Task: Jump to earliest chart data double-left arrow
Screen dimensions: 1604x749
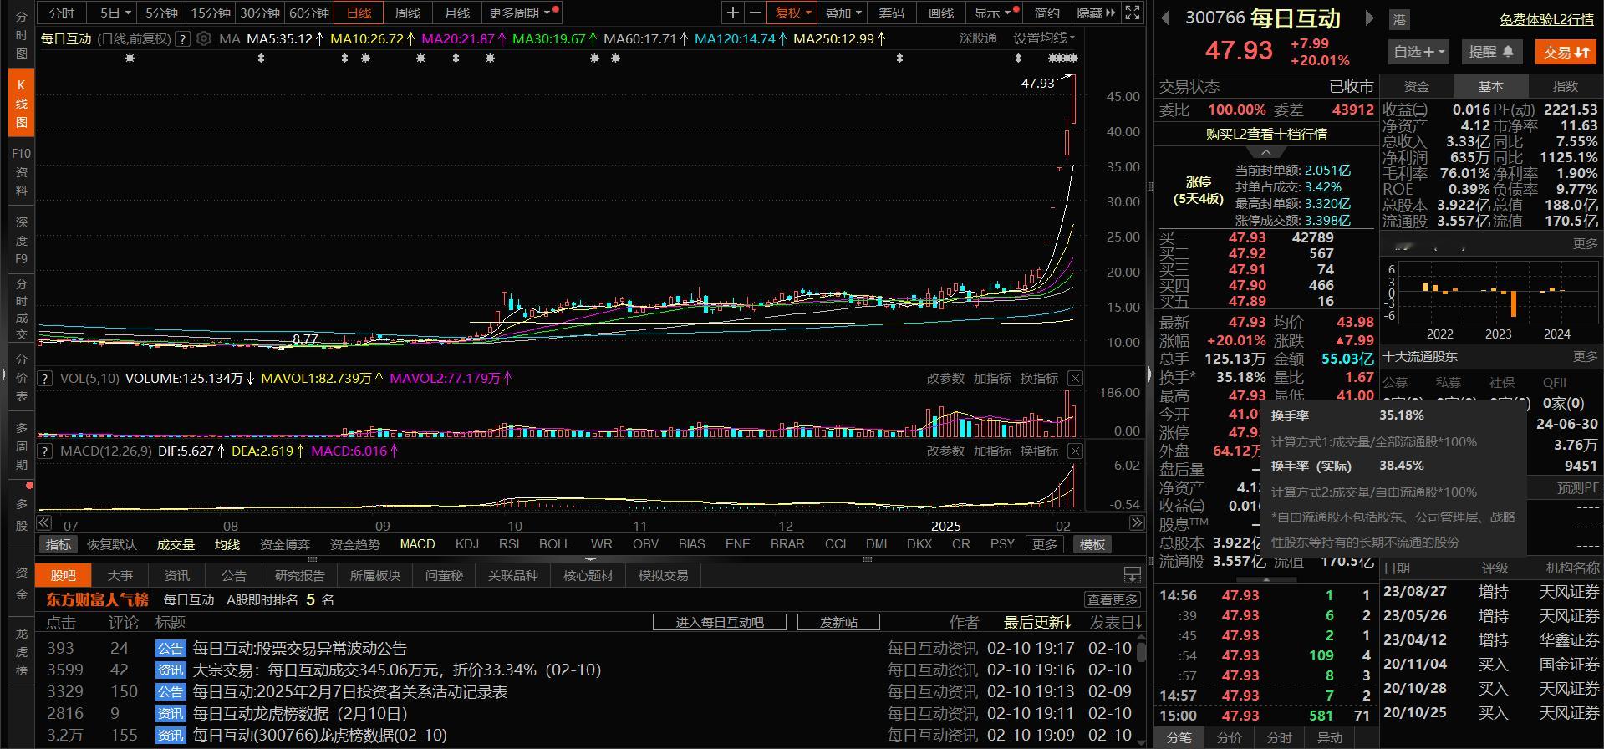Action: click(x=44, y=523)
